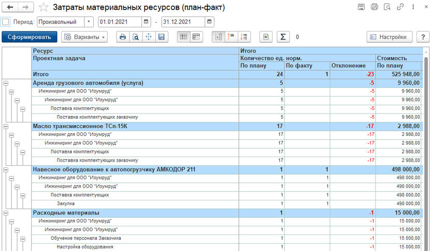This screenshot has width=430, height=251.
Task: Select row Поставка комплектующих заказчику under Аренда
Action: 135,117
